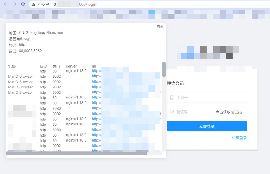Click the 短信登录 heading

tap(175, 83)
